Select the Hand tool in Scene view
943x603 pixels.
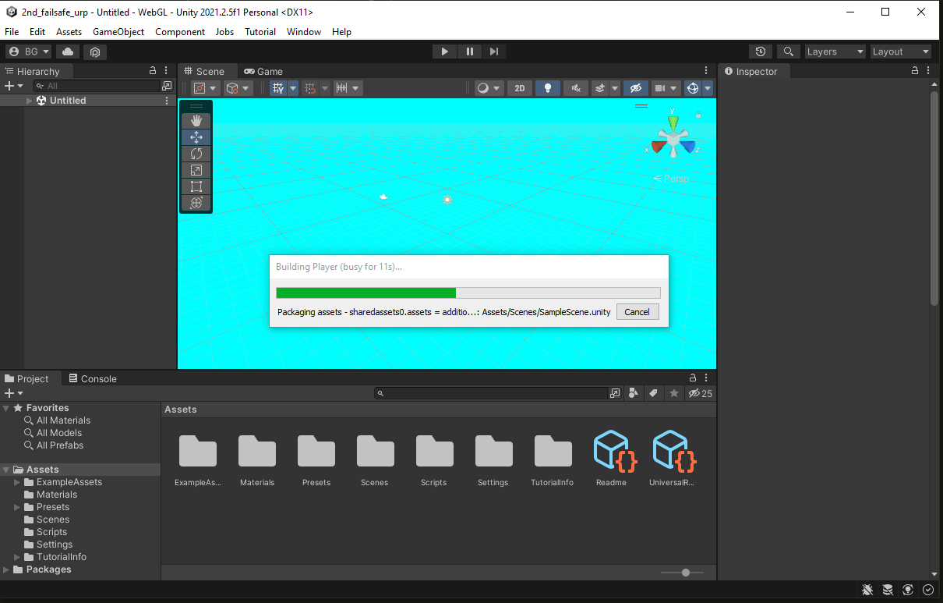point(196,120)
